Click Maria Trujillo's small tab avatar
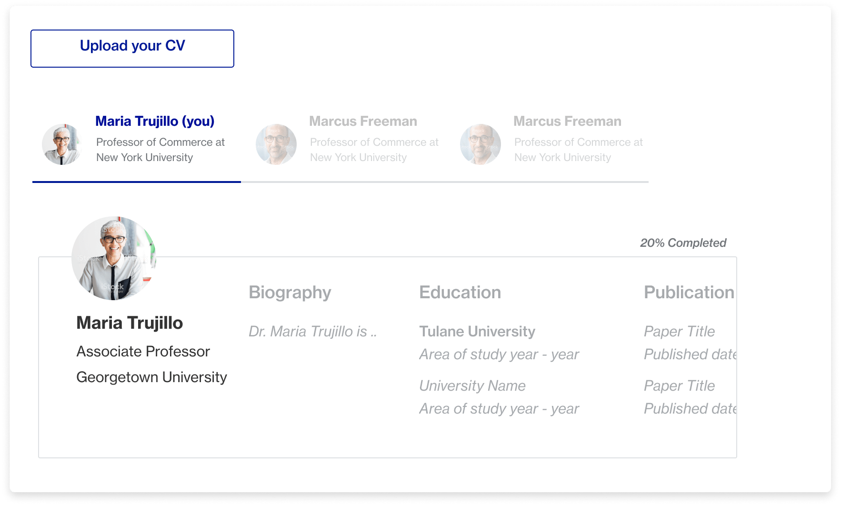 tap(62, 144)
